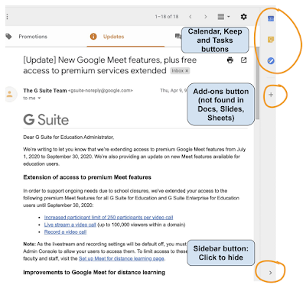Open Set up Meet for distance learning link
This screenshot has width=306, height=285.
pos(122,258)
